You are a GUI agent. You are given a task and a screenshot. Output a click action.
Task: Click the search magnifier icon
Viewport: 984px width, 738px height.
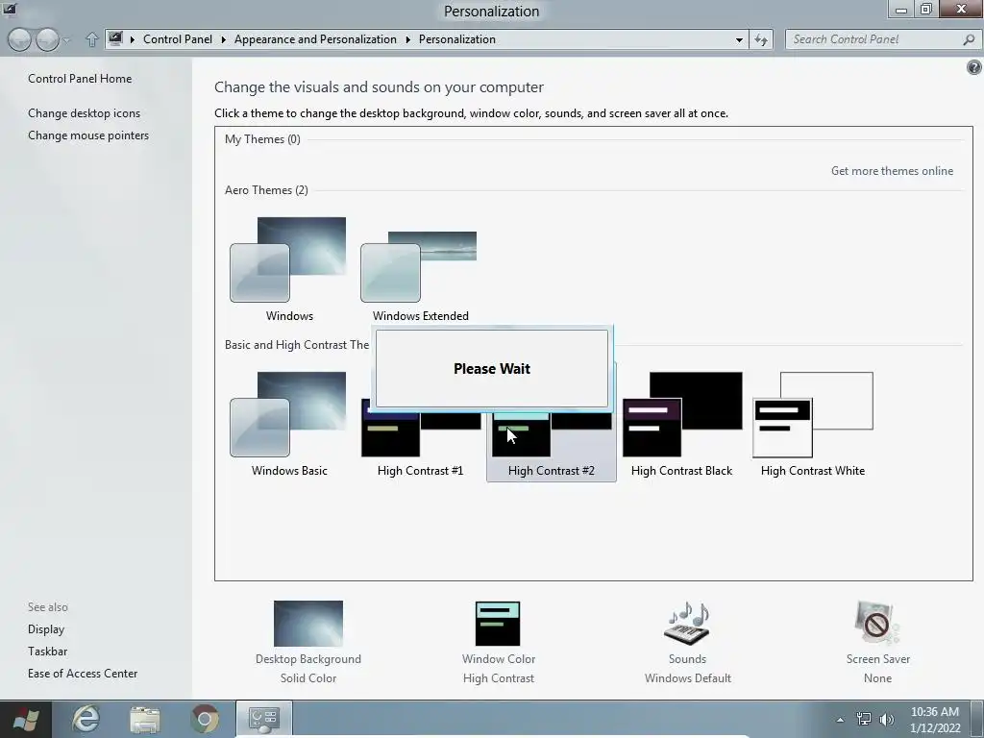pos(969,38)
